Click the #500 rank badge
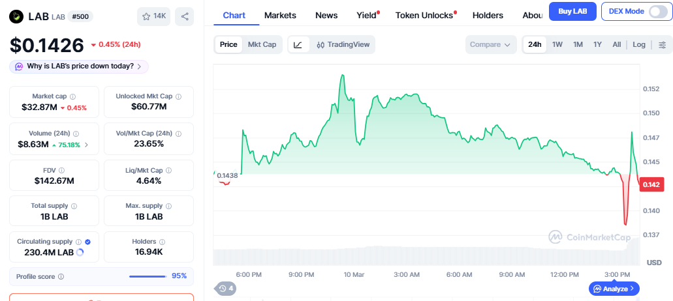Image resolution: width=673 pixels, height=301 pixels. pos(80,17)
